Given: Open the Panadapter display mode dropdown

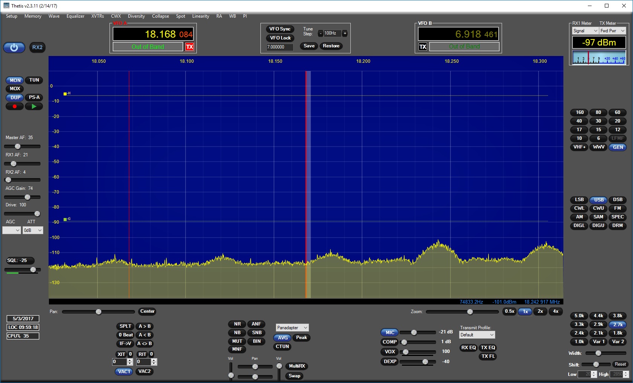Looking at the screenshot, I should pyautogui.click(x=292, y=328).
